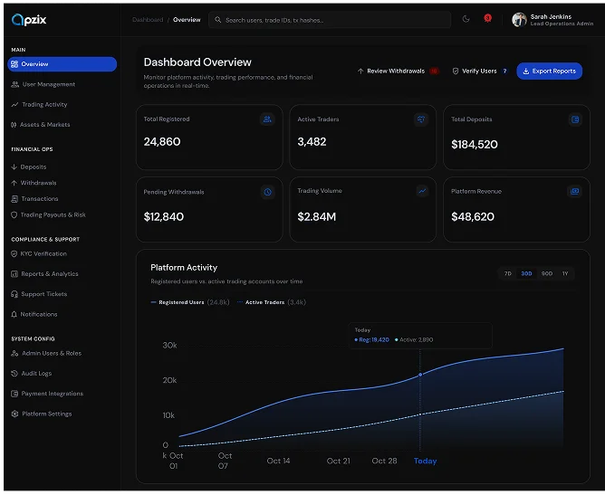Open the red notification badge
Image resolution: width=605 pixels, height=495 pixels.
487,18
